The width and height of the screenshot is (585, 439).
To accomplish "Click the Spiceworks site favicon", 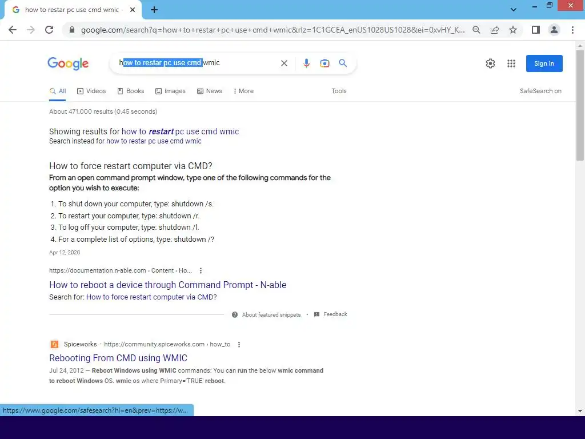I will point(54,344).
